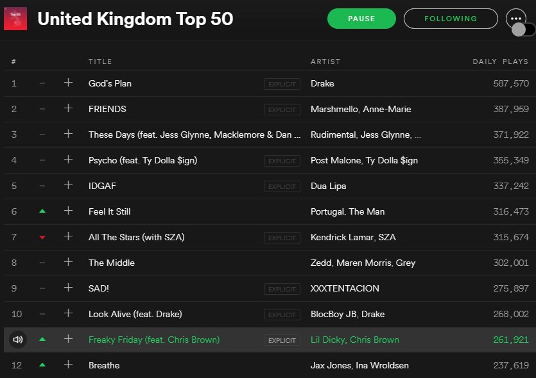Click the speaker icon on Freaky Friday
The width and height of the screenshot is (536, 378).
point(18,340)
